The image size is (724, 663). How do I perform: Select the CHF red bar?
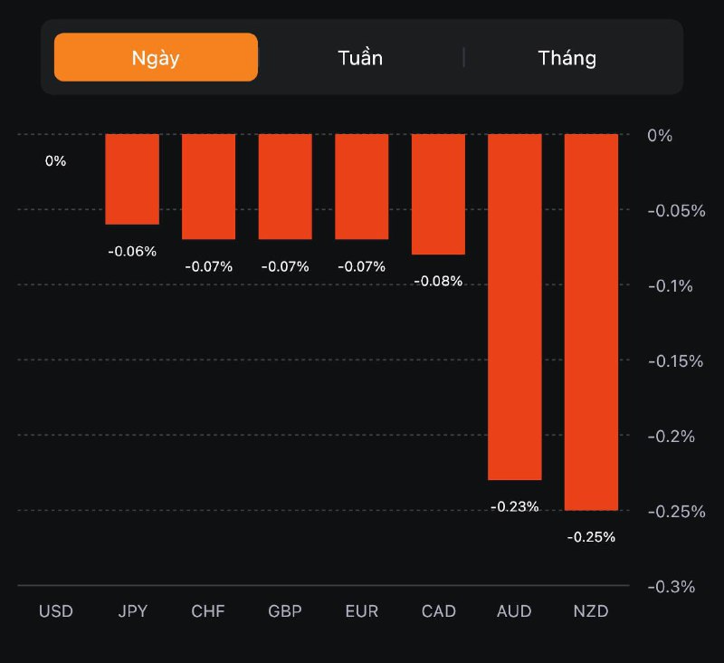(209, 187)
